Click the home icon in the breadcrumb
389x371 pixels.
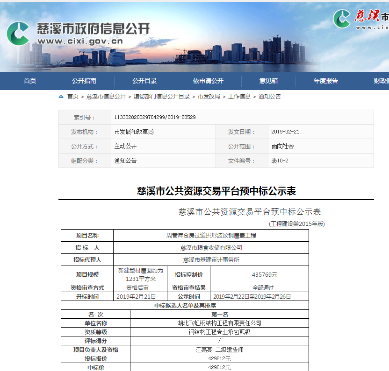point(61,97)
